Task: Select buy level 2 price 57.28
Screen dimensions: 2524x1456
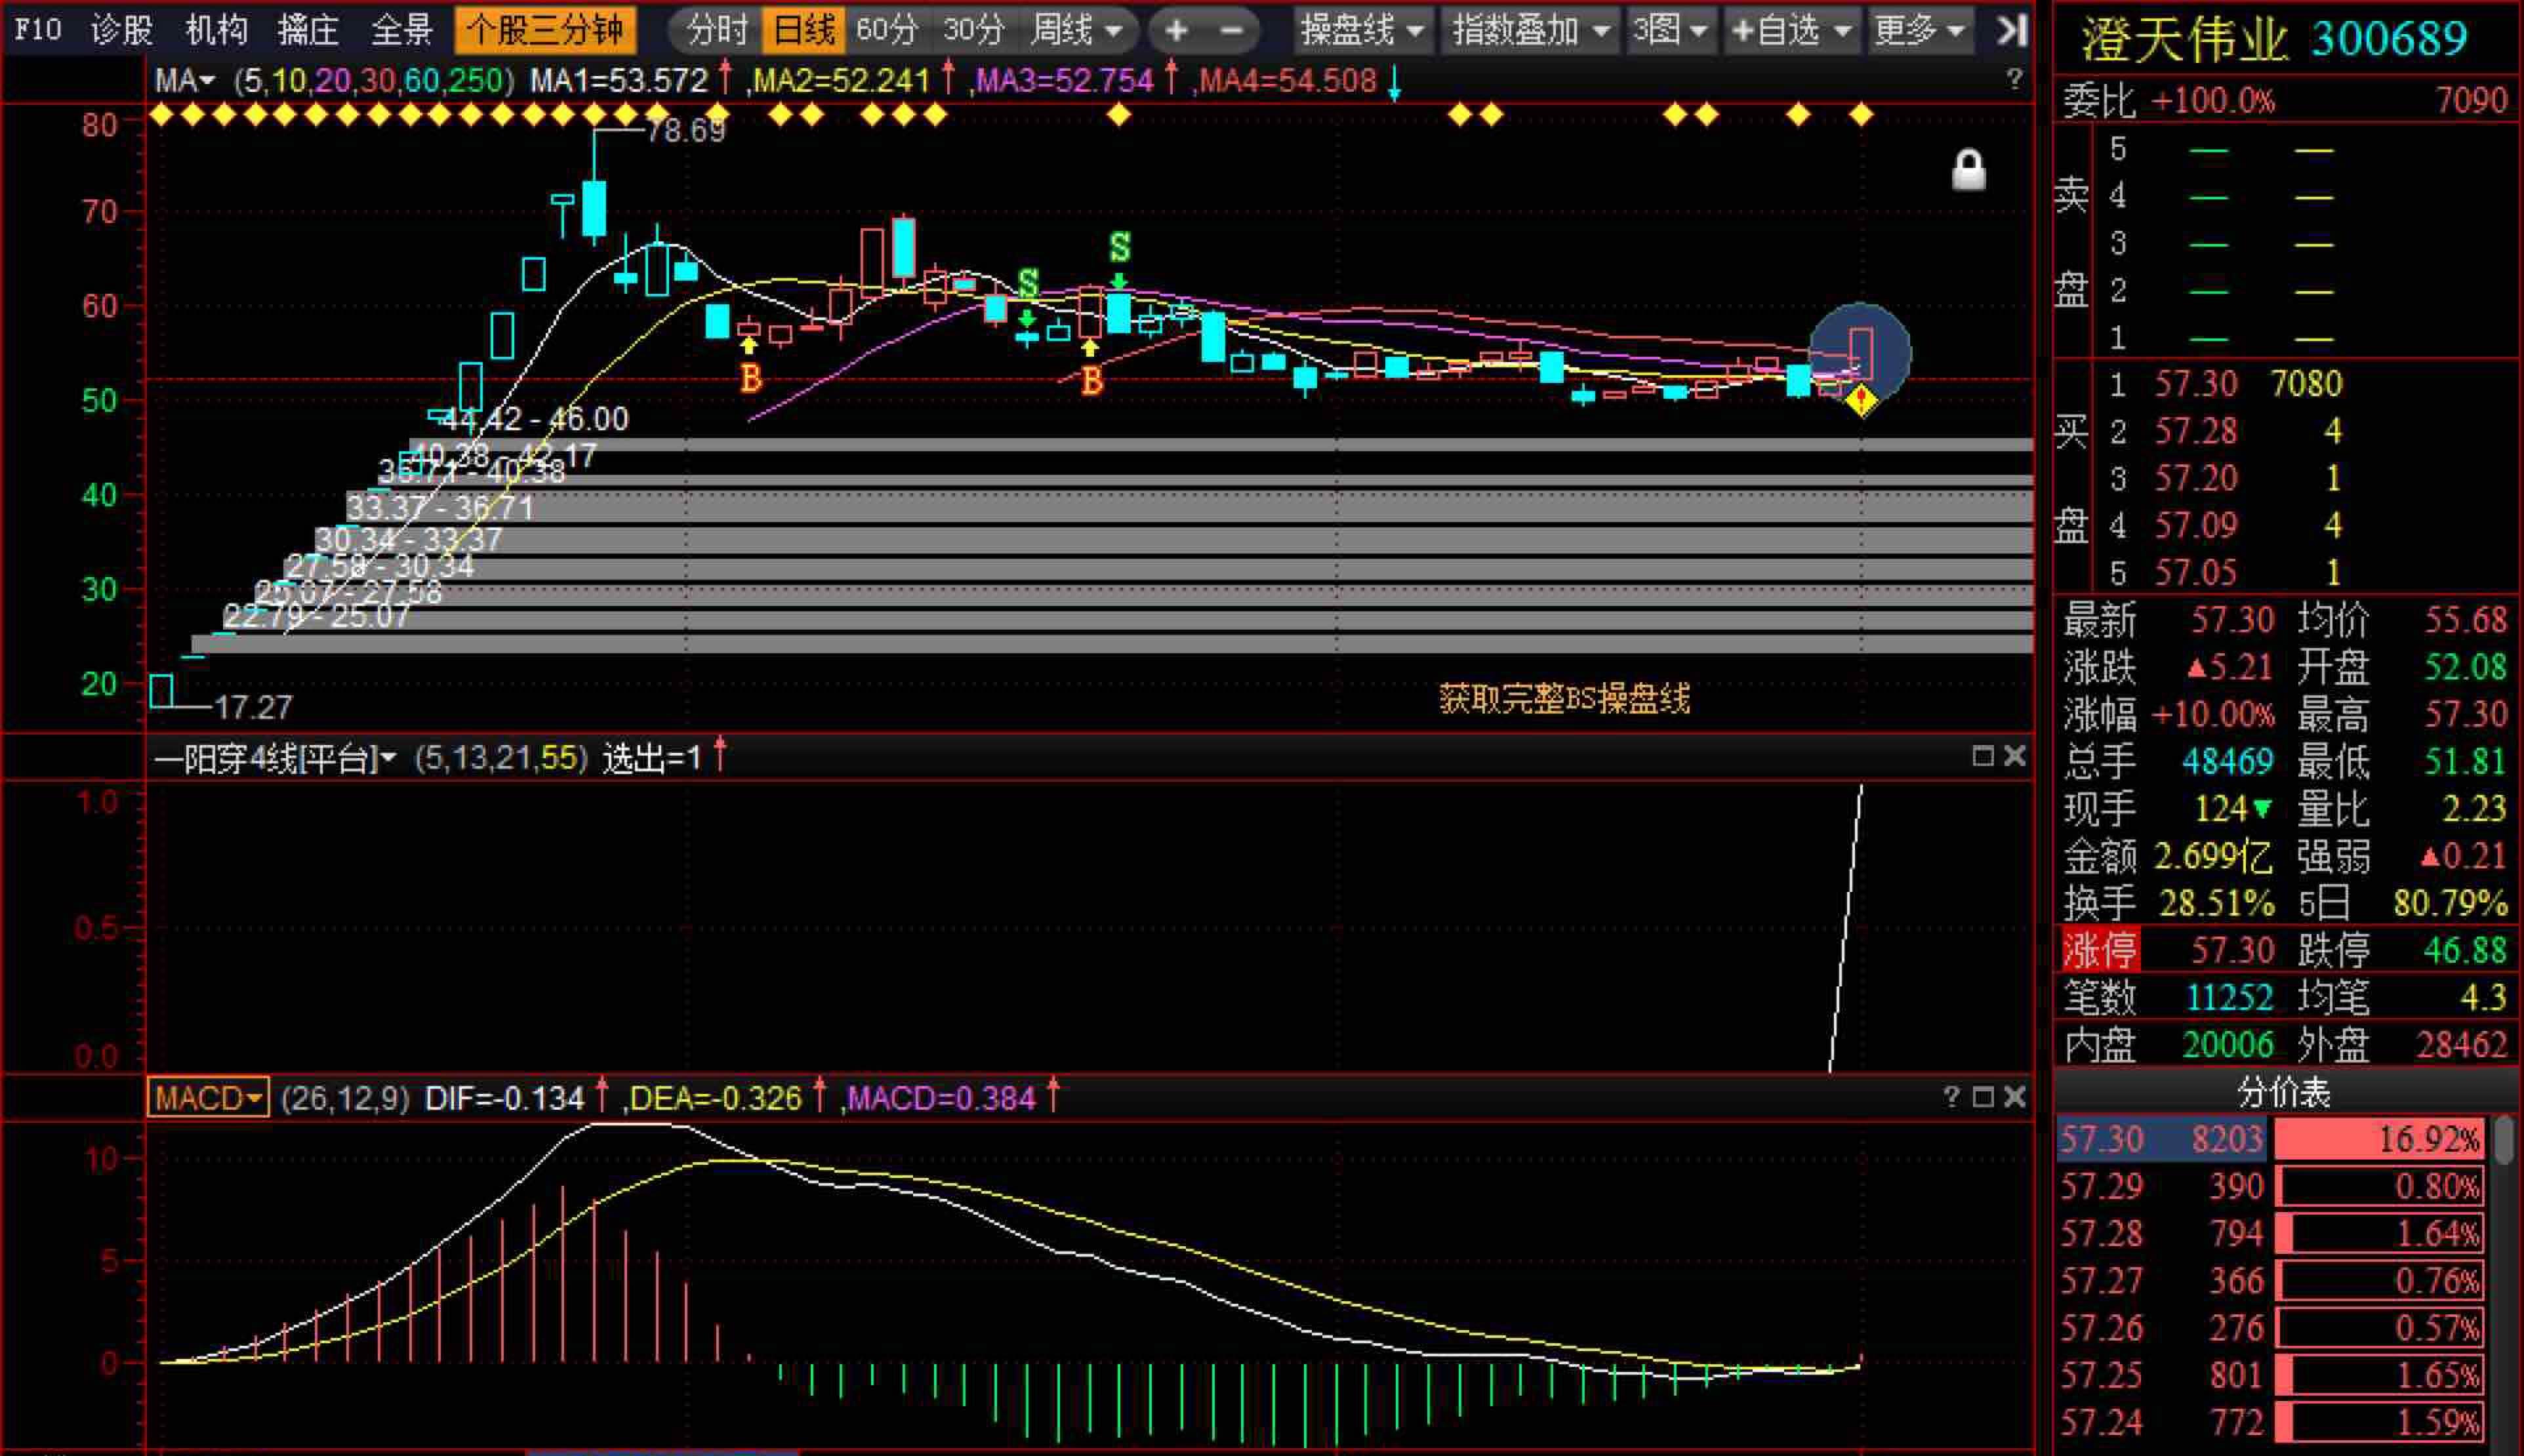Action: [2195, 431]
